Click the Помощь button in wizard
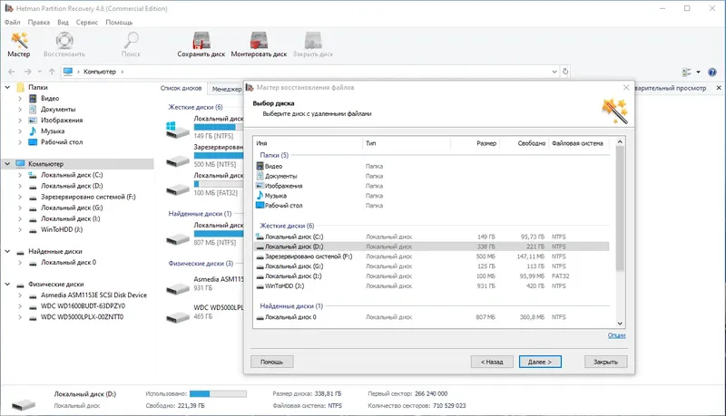726x416 pixels. click(271, 362)
